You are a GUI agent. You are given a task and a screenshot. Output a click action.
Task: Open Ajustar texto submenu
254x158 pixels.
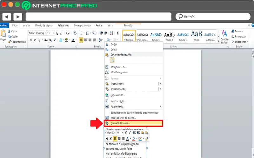click(x=133, y=106)
